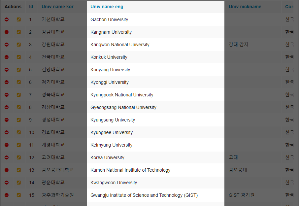Image resolution: width=299 pixels, height=206 pixels.
Task: Edit the Kangnam University row
Action: [19, 32]
